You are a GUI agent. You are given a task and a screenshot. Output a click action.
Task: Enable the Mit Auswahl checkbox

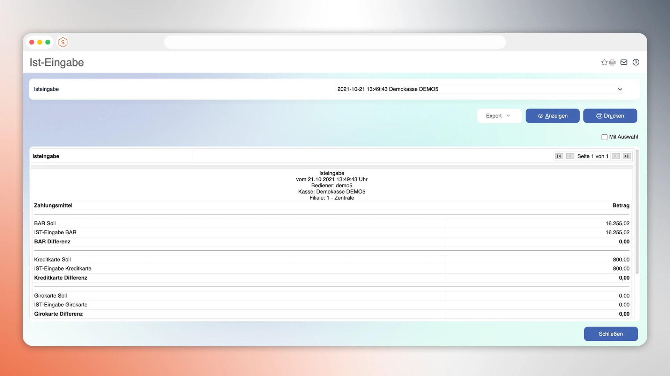[604, 137]
